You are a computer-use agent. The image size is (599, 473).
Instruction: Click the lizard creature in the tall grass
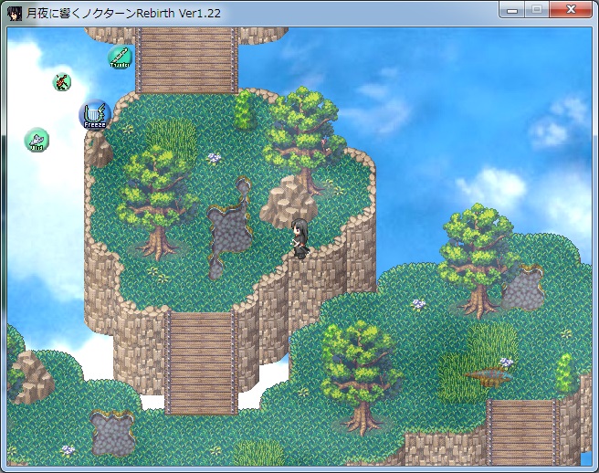pyautogui.click(x=489, y=373)
